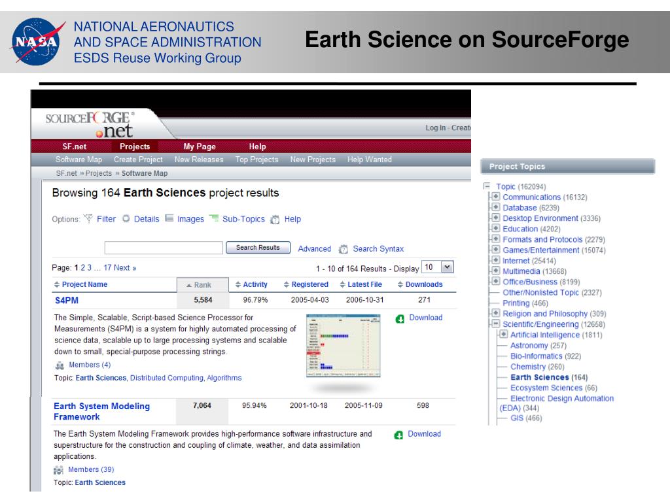Expand the Multimedia topic
The width and height of the screenshot is (670, 502).
(x=496, y=271)
